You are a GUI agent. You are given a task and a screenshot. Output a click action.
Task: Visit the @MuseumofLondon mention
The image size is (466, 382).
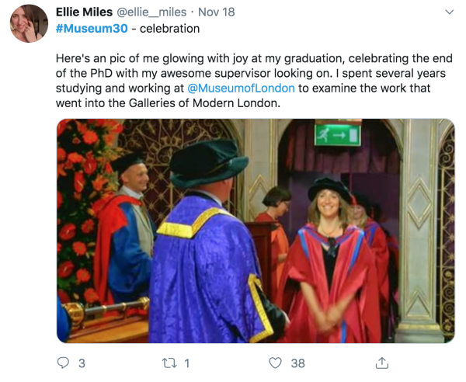pyautogui.click(x=247, y=88)
